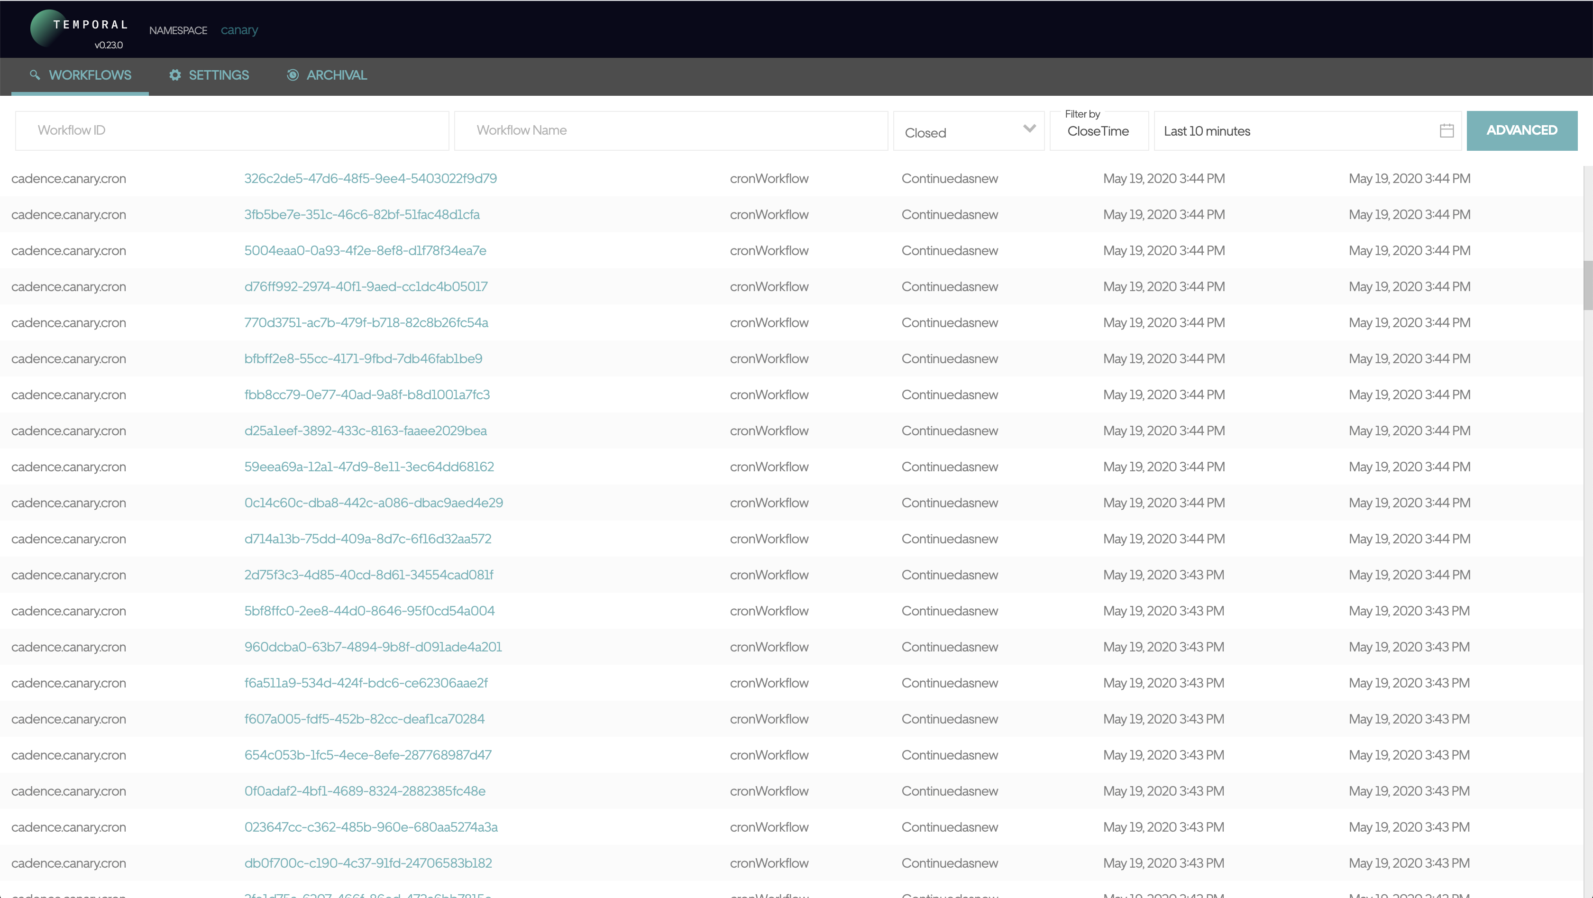Click the Archival target icon

coord(292,75)
